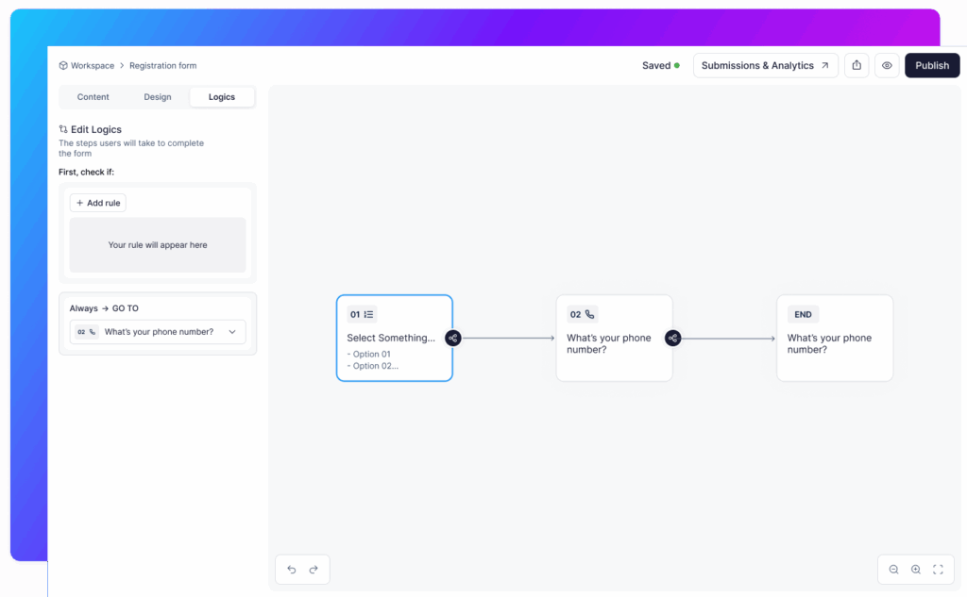Viewport: 967px width, 597px height.
Task: Open Submissions & Analytics
Action: click(x=765, y=65)
